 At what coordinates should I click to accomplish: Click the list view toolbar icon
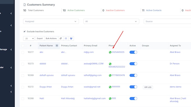tap(66, 38)
